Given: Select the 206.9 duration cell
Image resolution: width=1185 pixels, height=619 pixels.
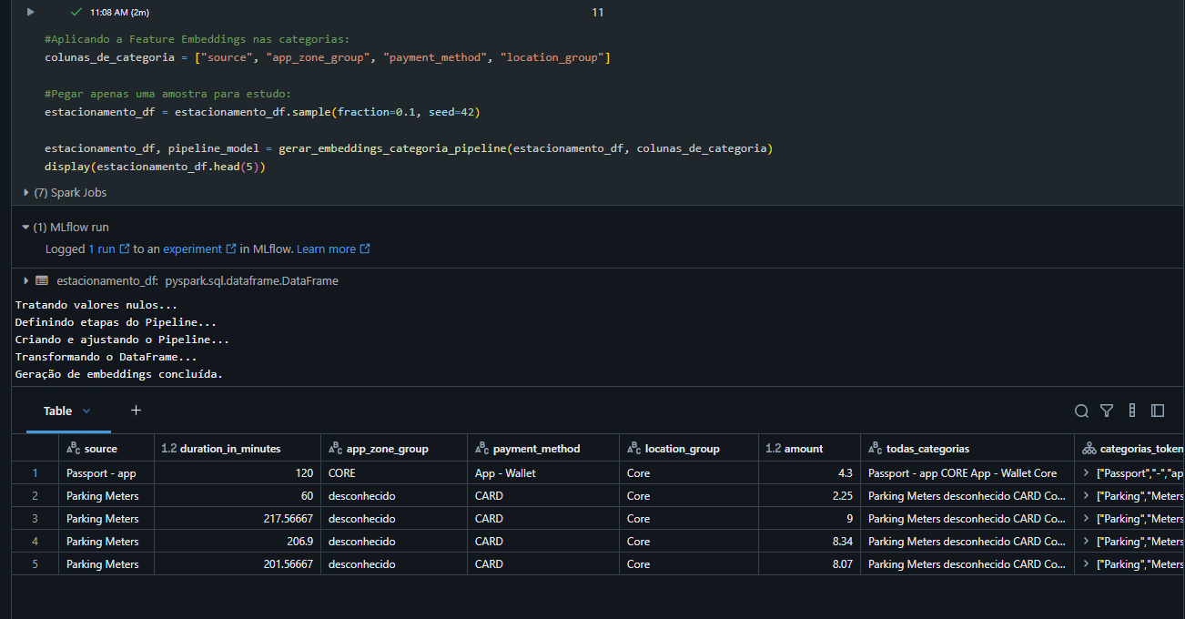Looking at the screenshot, I should pyautogui.click(x=238, y=542).
